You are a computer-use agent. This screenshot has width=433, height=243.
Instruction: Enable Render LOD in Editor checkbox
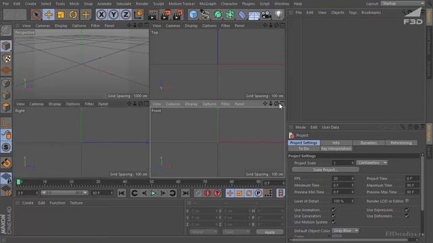click(407, 201)
